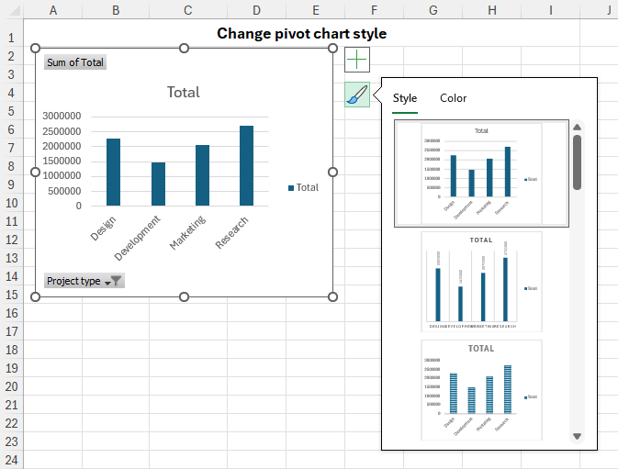The height and width of the screenshot is (469, 618).
Task: Click the Total legend entry
Action: coord(303,187)
